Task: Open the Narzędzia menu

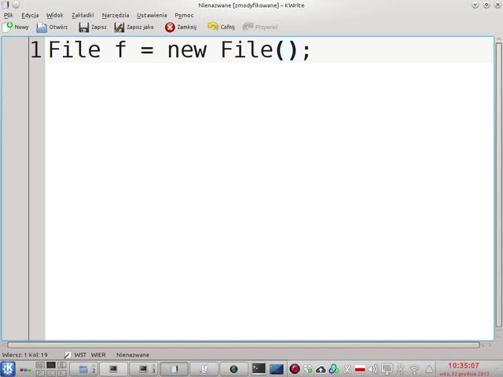Action: point(116,15)
